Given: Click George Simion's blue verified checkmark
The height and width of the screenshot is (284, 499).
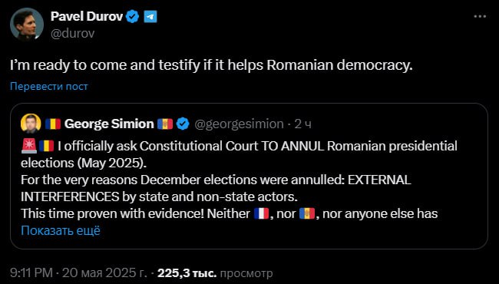Looking at the screenshot, I should (x=183, y=124).
